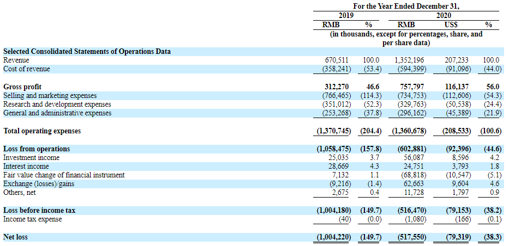Click the Research and development expenses label
This screenshot has width=509, height=246.
tap(57, 104)
